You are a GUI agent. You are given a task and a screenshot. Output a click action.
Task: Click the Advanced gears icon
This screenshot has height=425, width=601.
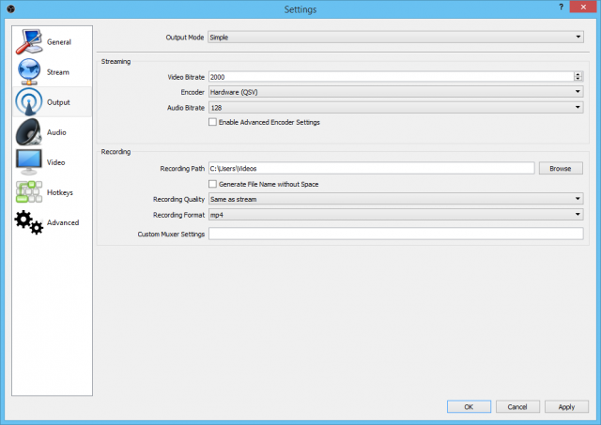pos(28,223)
